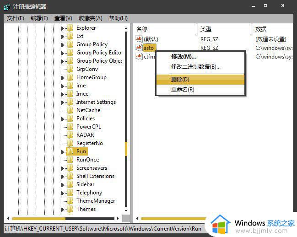This screenshot has width=297, height=237.
Task: Click the 数据 column header
Action: pos(273,29)
